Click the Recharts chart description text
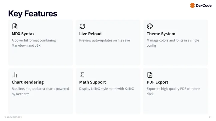This screenshot has width=216, height=121. tap(40, 91)
